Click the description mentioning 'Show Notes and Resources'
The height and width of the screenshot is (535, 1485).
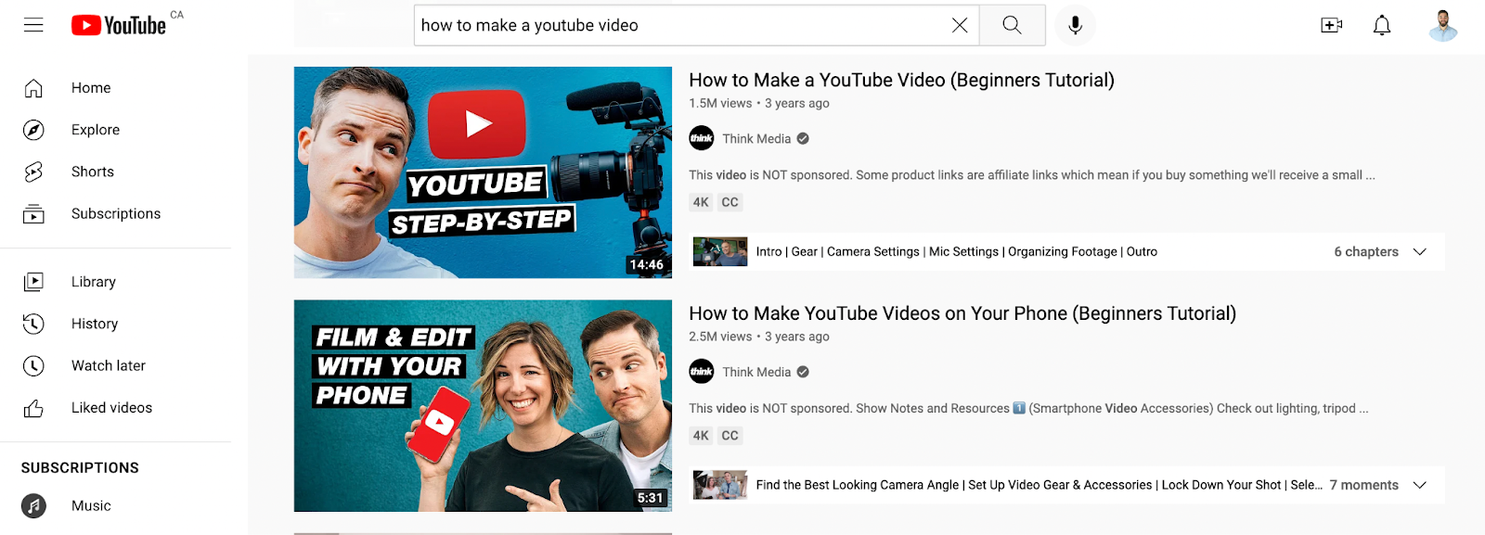[x=1028, y=408]
